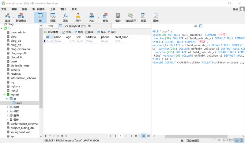Click the adderss column header
The height and width of the screenshot is (143, 245).
(x=92, y=37)
